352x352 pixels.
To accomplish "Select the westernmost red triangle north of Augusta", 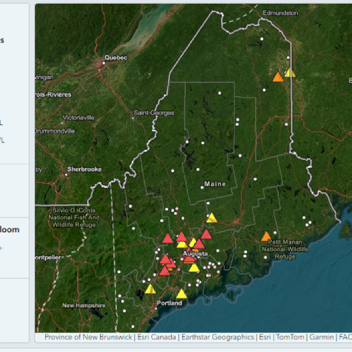I will (168, 238).
